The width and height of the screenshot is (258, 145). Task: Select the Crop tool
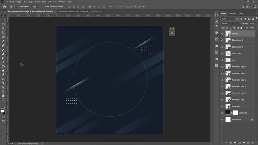click(3, 33)
